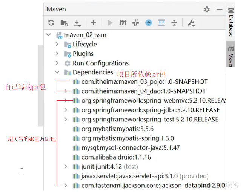The width and height of the screenshot is (243, 192).
Task: Expand the maven_04_dao dependency
Action: pyautogui.click(x=66, y=91)
